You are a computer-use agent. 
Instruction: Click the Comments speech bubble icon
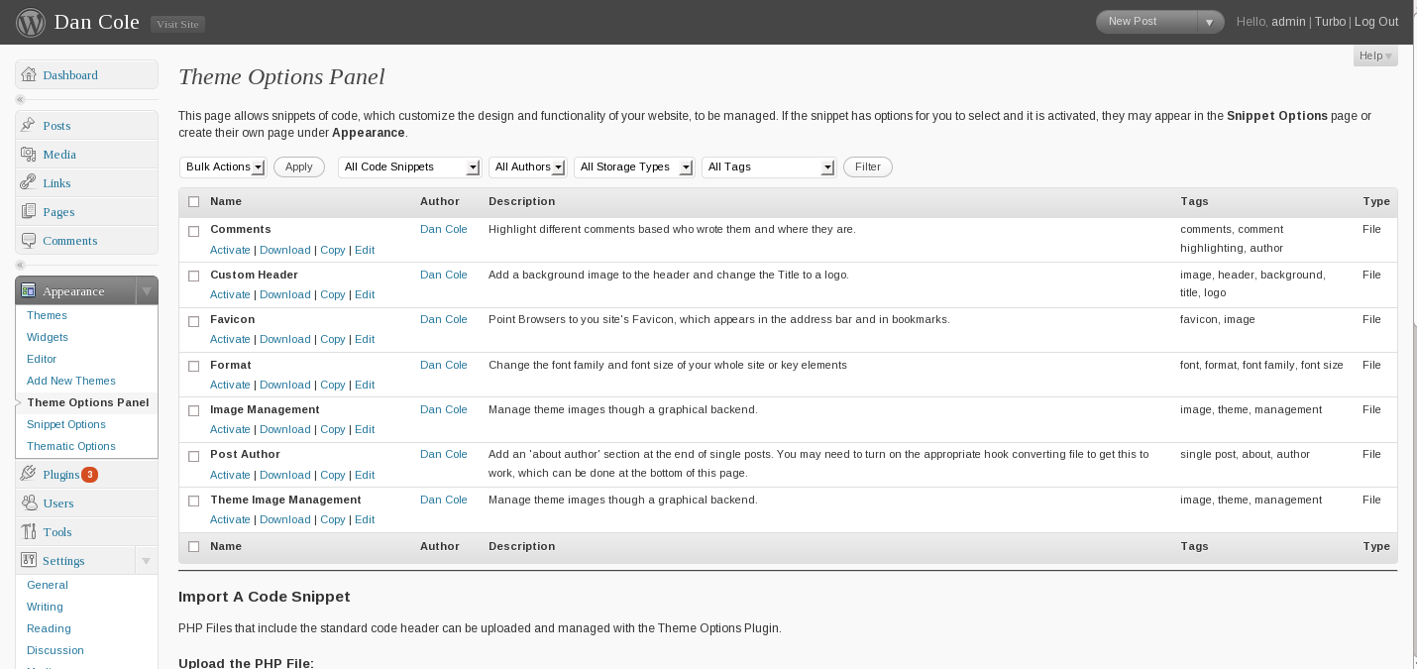tap(29, 241)
